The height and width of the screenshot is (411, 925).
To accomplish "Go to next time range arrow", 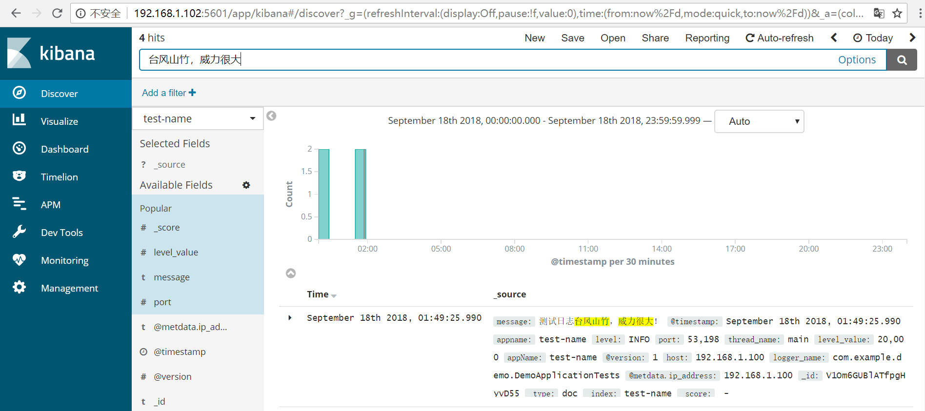I will click(912, 38).
